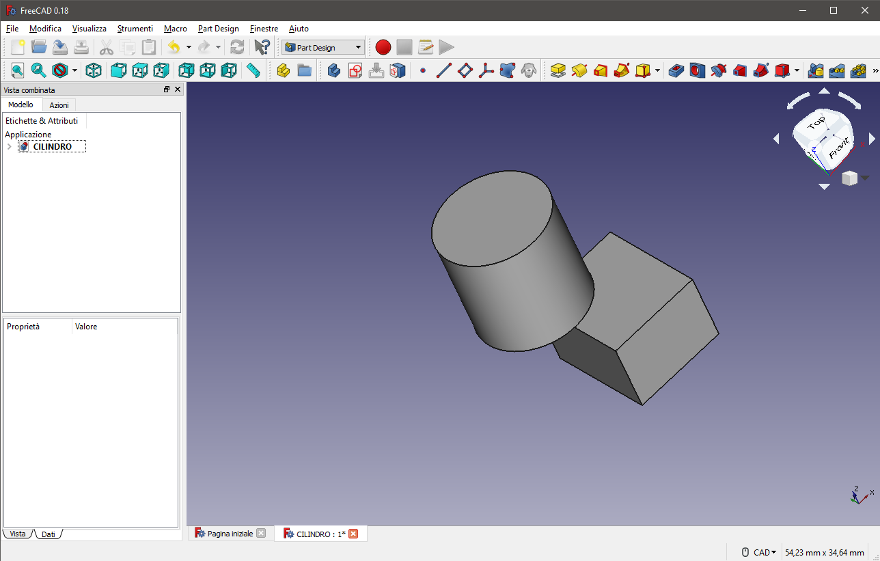Open the File menu
This screenshot has width=880, height=561.
[x=12, y=29]
